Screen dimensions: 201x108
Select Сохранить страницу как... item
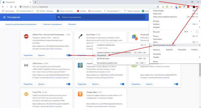121,45
